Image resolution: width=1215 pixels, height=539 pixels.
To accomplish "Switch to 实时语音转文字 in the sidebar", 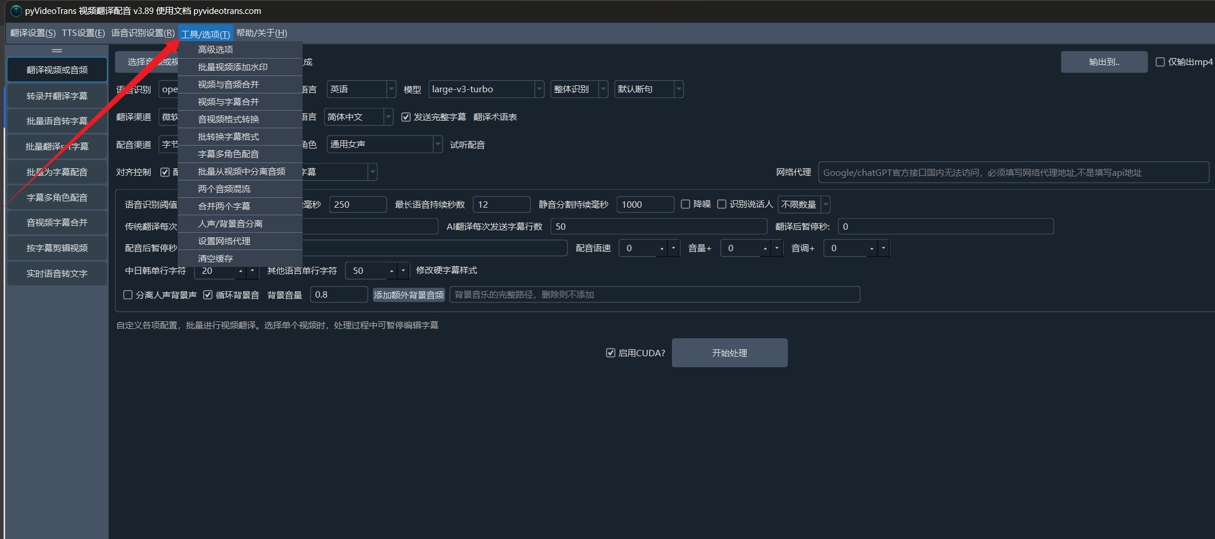I will click(x=57, y=273).
